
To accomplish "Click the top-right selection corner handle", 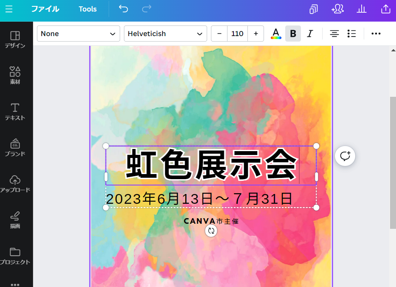I will (316, 146).
